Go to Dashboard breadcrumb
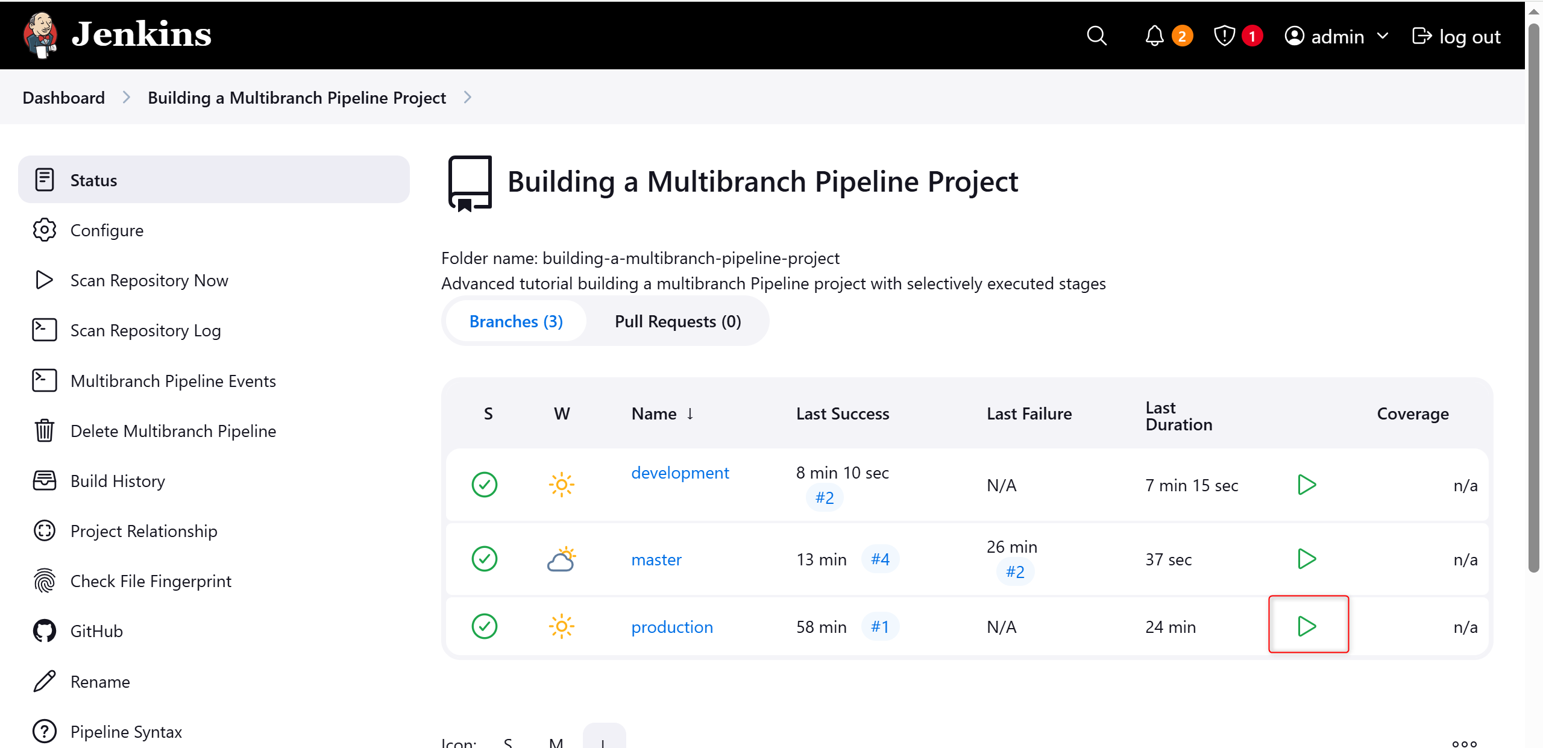The height and width of the screenshot is (748, 1543). pos(64,97)
